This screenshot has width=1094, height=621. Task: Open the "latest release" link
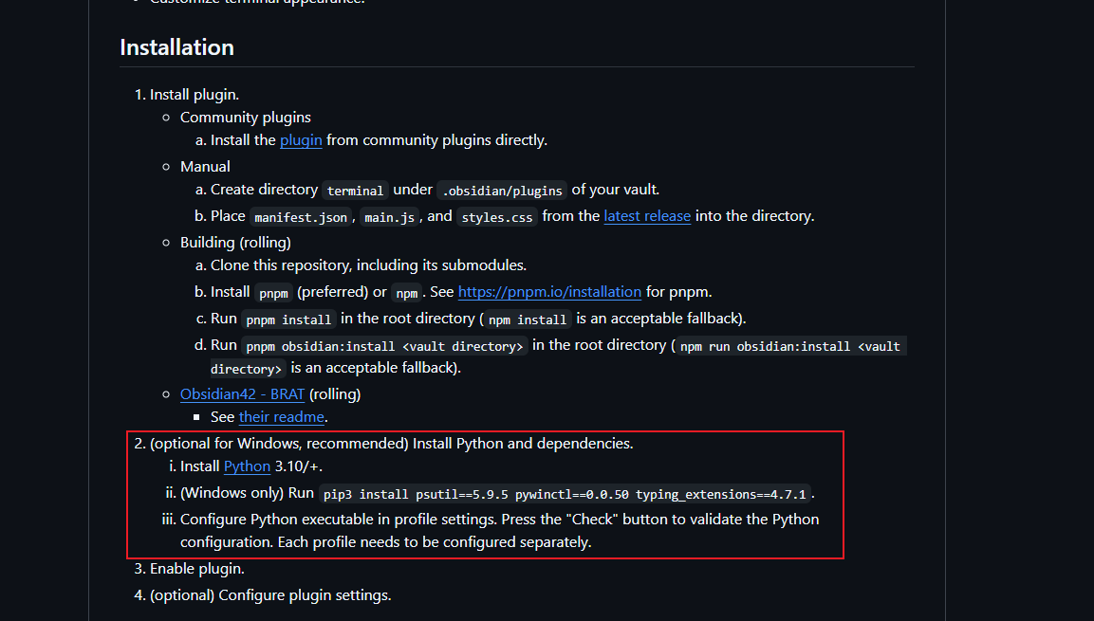(x=647, y=216)
